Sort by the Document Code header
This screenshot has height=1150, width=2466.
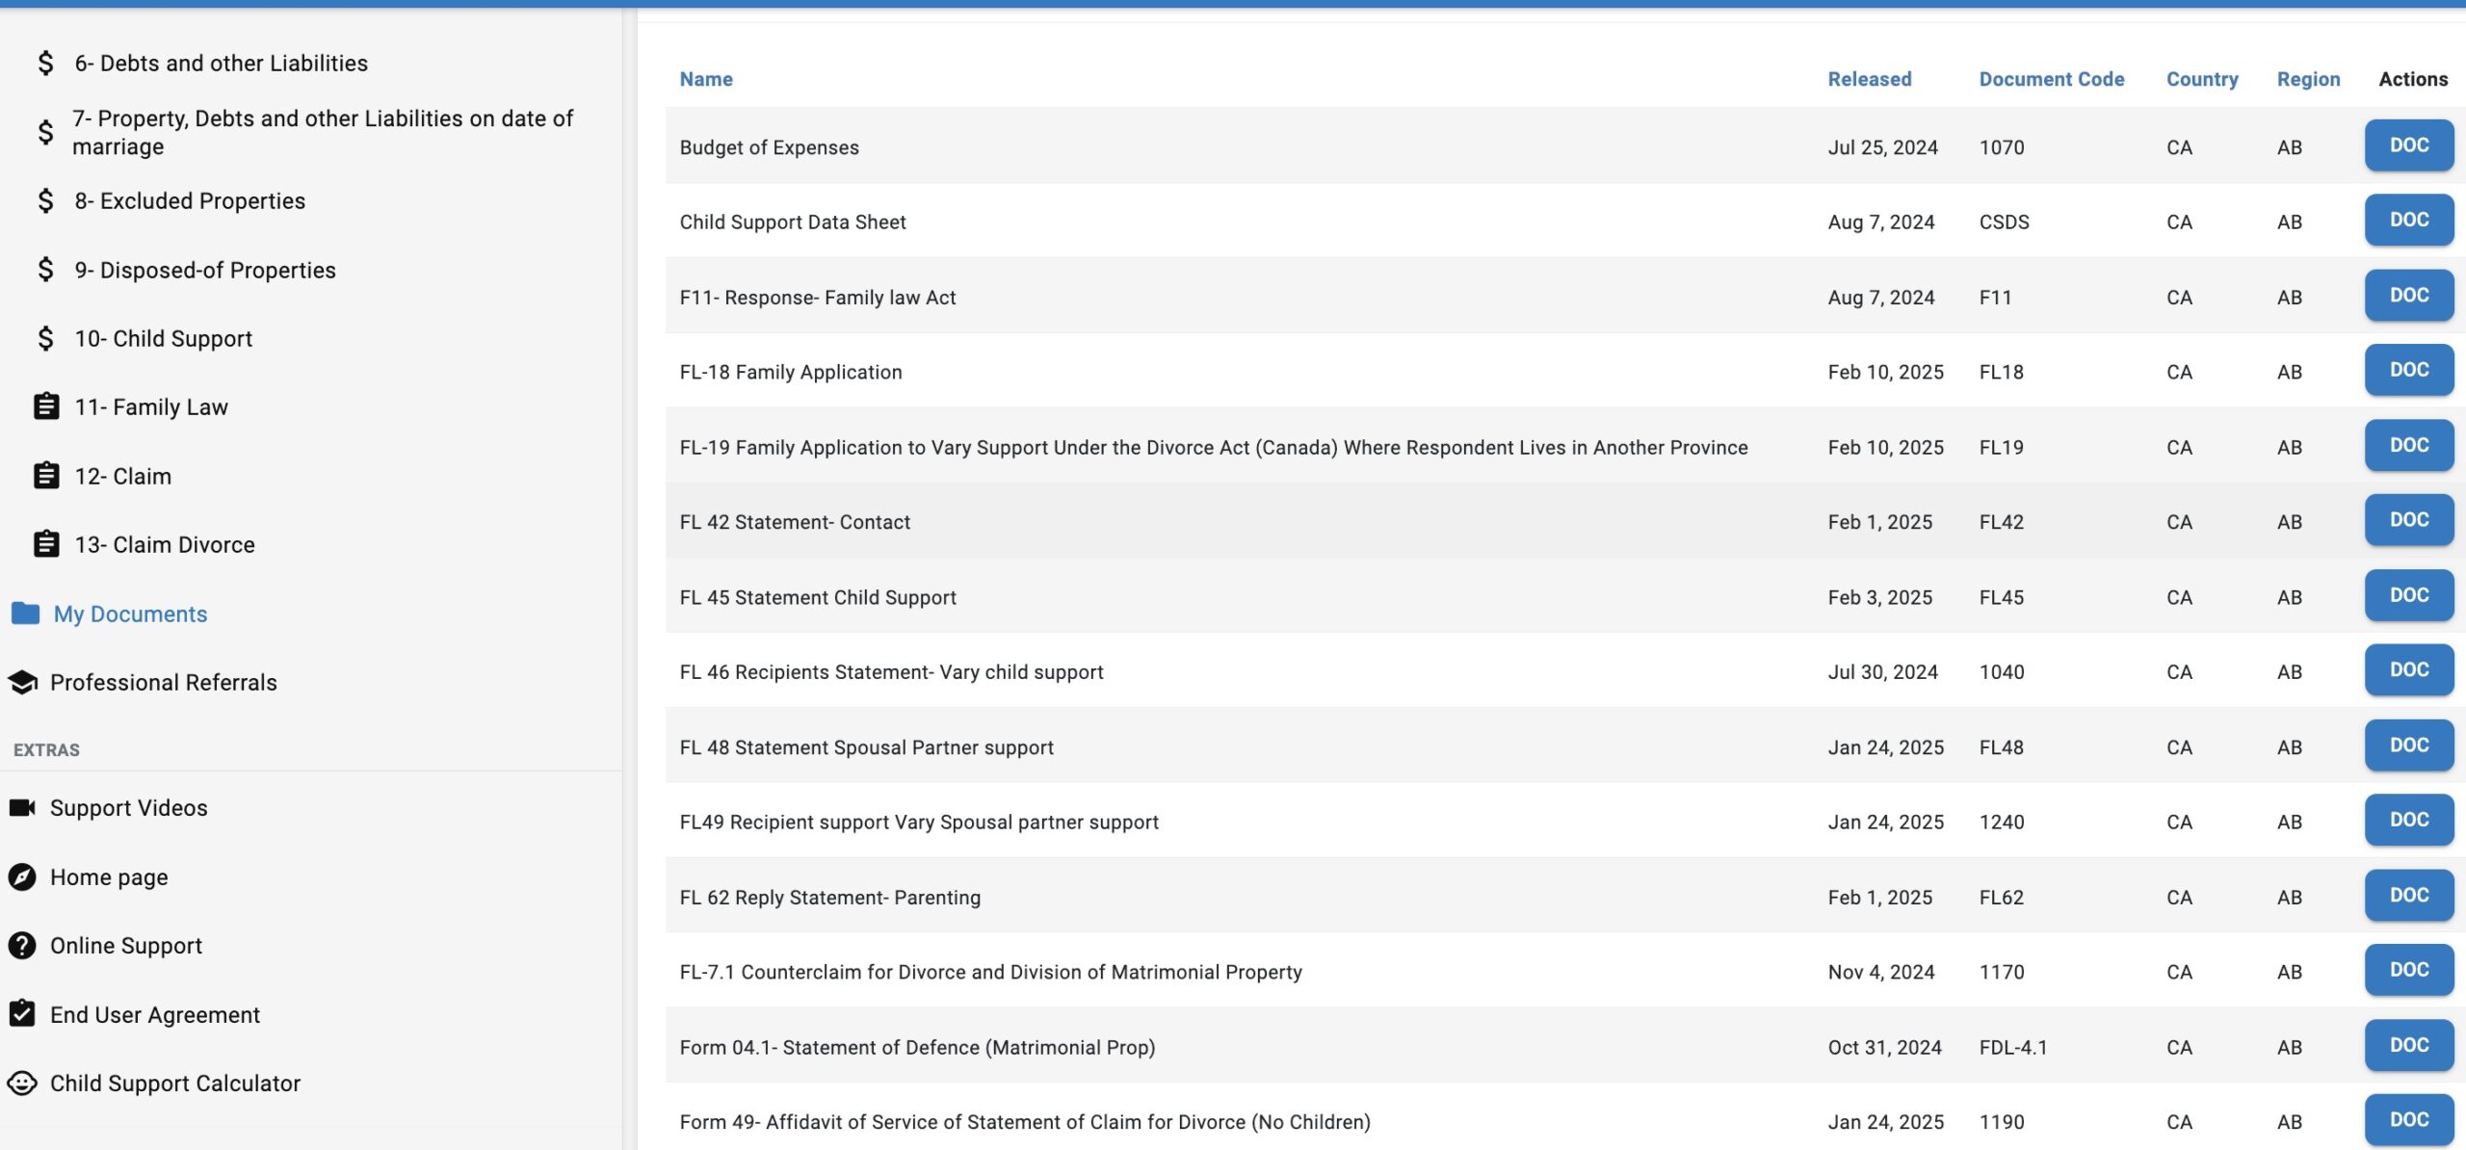2051,79
